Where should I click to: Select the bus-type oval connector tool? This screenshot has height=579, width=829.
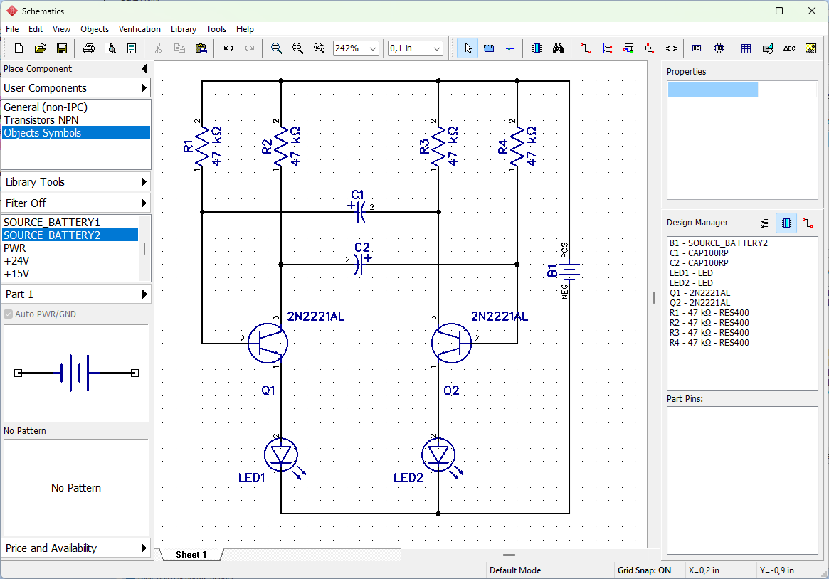(671, 48)
